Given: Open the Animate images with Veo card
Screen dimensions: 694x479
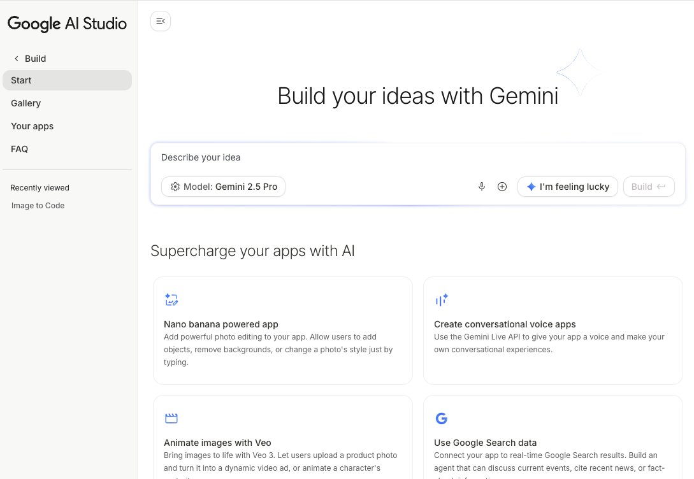Looking at the screenshot, I should (283, 437).
